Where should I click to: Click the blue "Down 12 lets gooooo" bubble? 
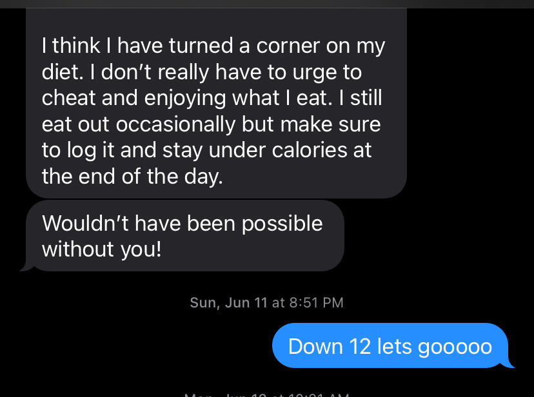[390, 346]
